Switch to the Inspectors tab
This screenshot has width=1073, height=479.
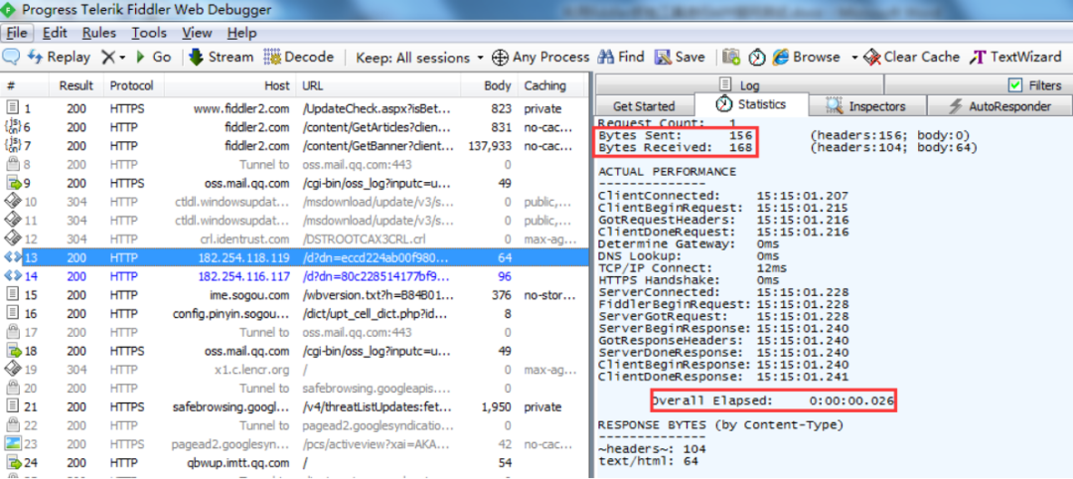pos(866,106)
